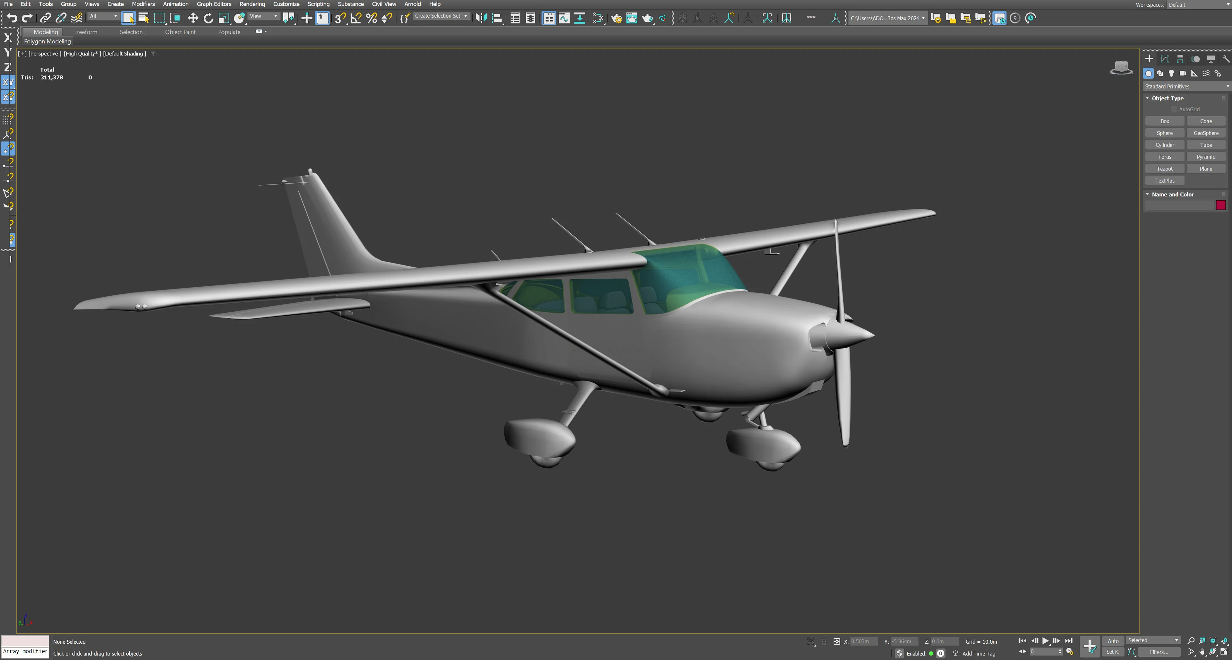
Task: Click the Redo arrow in the toolbar
Action: pos(27,18)
